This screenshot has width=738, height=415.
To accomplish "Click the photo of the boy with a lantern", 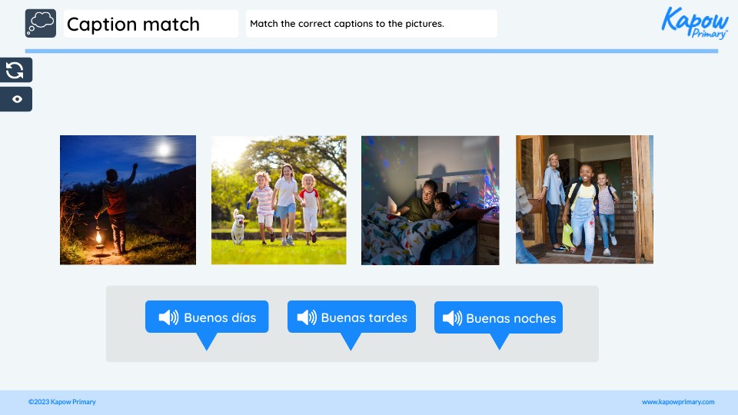I will pyautogui.click(x=128, y=200).
